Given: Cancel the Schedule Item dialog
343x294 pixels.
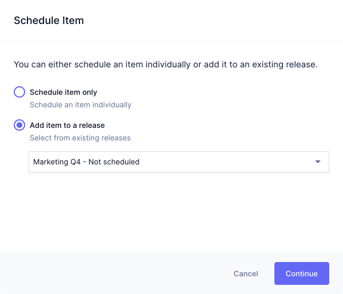Looking at the screenshot, I should pos(246,274).
